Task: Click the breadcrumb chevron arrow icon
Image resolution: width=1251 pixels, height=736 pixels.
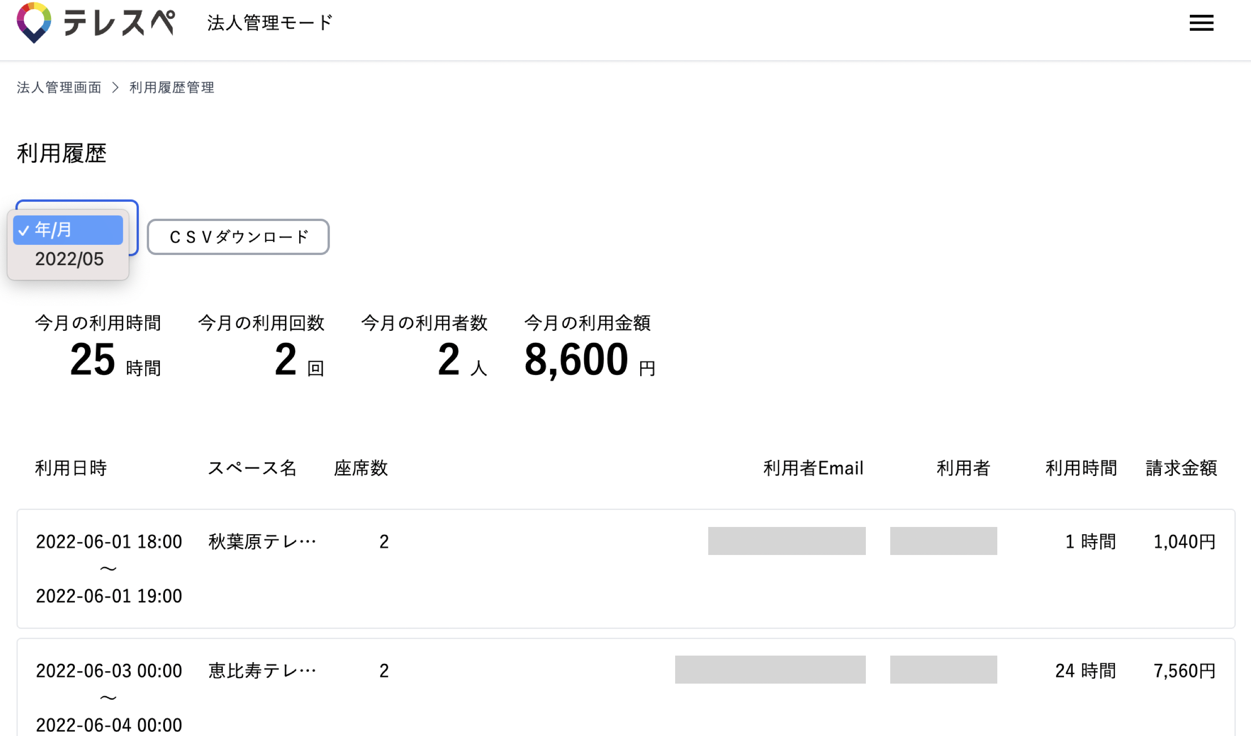Action: [115, 88]
